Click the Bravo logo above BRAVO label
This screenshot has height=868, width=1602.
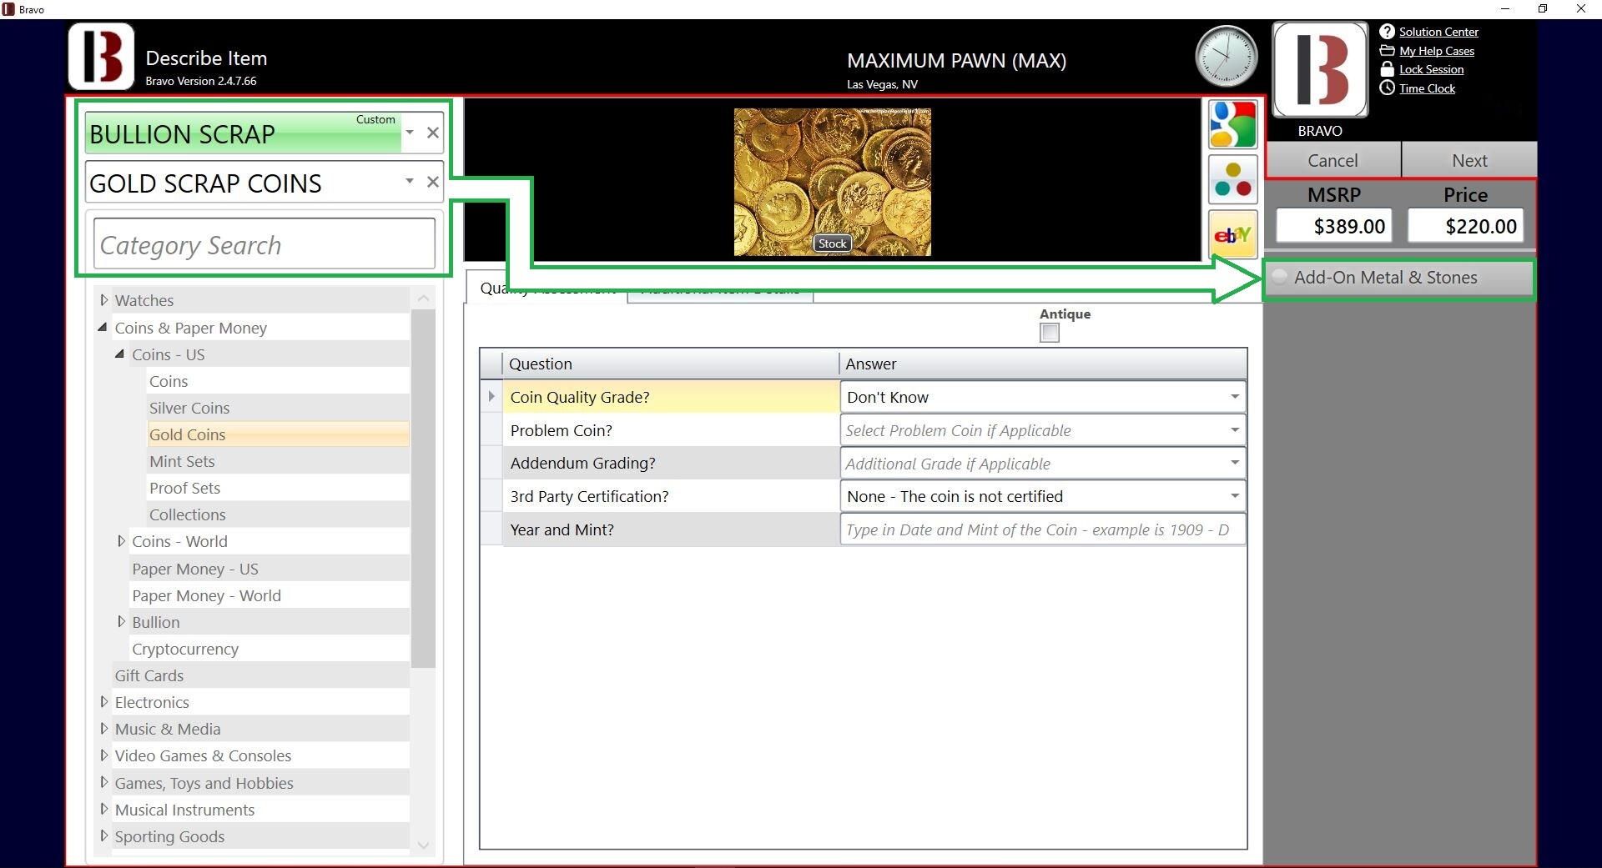click(x=1320, y=70)
